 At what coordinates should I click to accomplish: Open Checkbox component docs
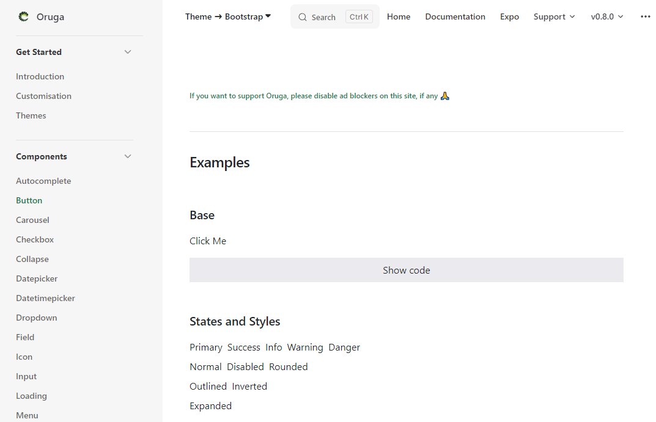(x=35, y=240)
